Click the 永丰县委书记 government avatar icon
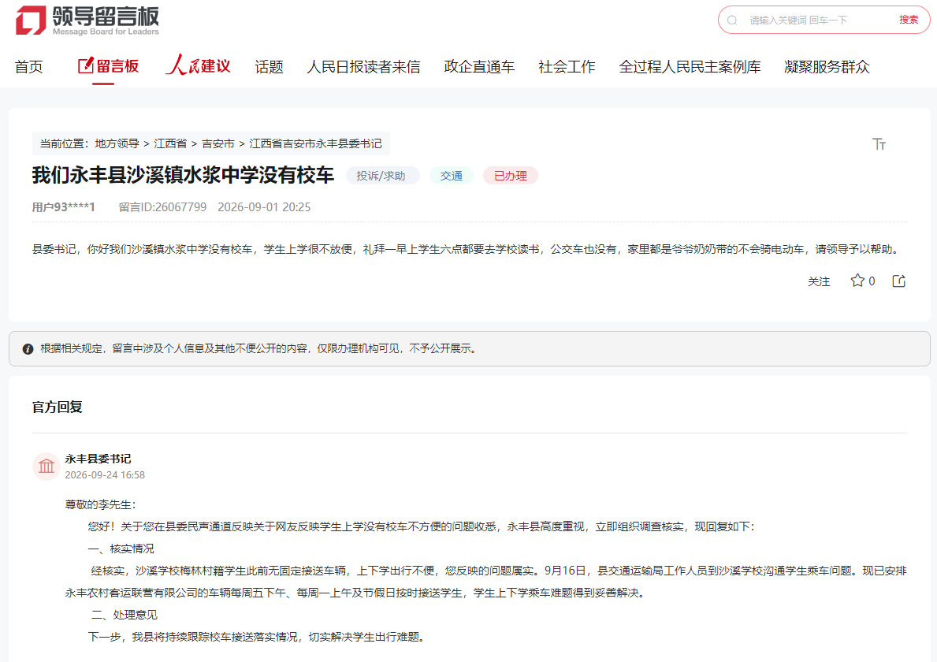 [46, 466]
